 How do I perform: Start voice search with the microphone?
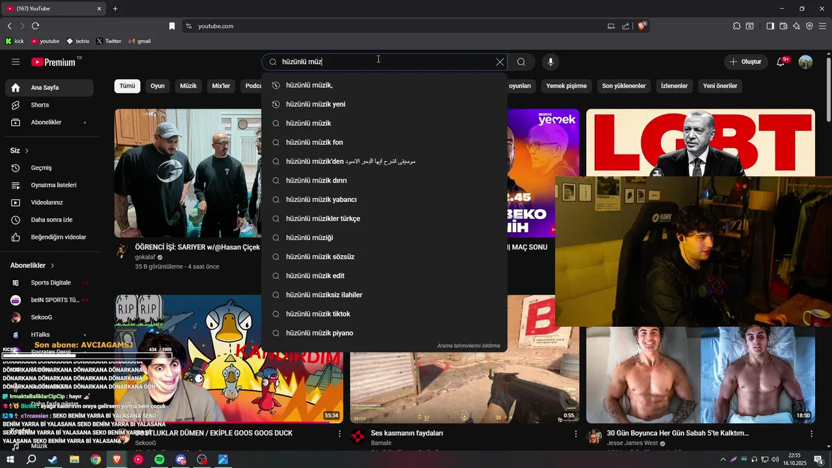pyautogui.click(x=551, y=62)
